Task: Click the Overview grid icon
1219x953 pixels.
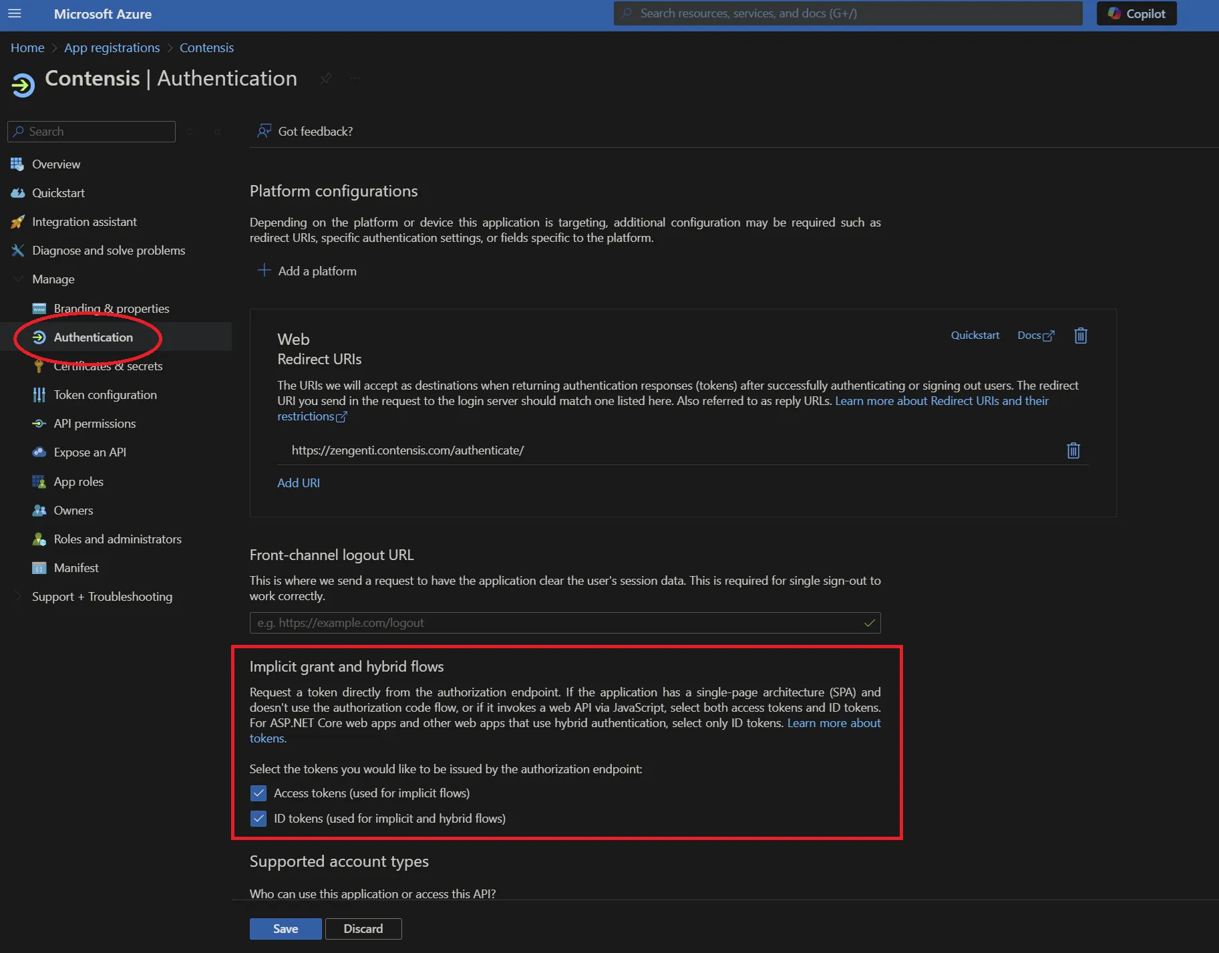Action: [x=17, y=164]
